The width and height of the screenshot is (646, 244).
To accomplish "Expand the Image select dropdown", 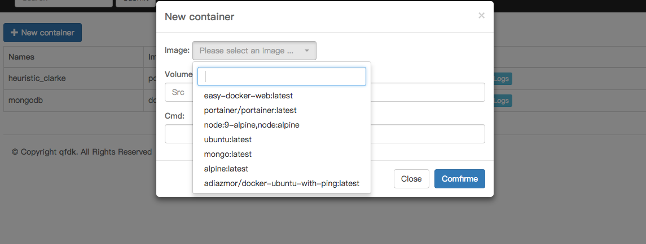I will pos(254,51).
